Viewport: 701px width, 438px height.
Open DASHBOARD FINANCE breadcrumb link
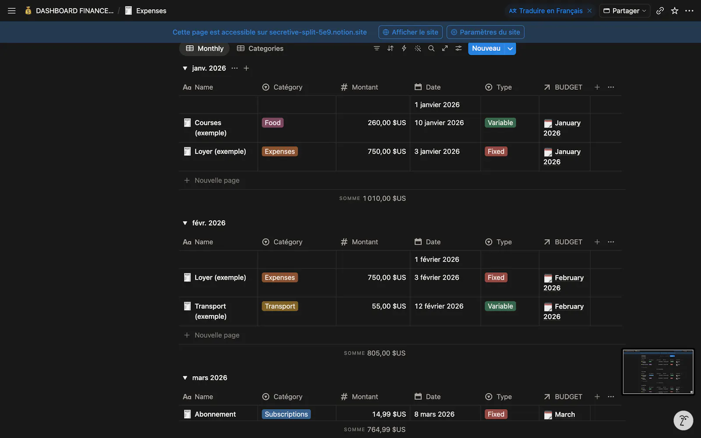(69, 11)
